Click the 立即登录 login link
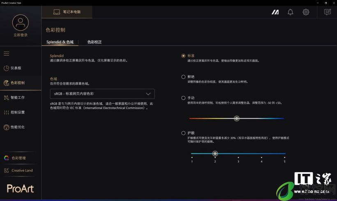The height and width of the screenshot is (201, 337). (21, 35)
